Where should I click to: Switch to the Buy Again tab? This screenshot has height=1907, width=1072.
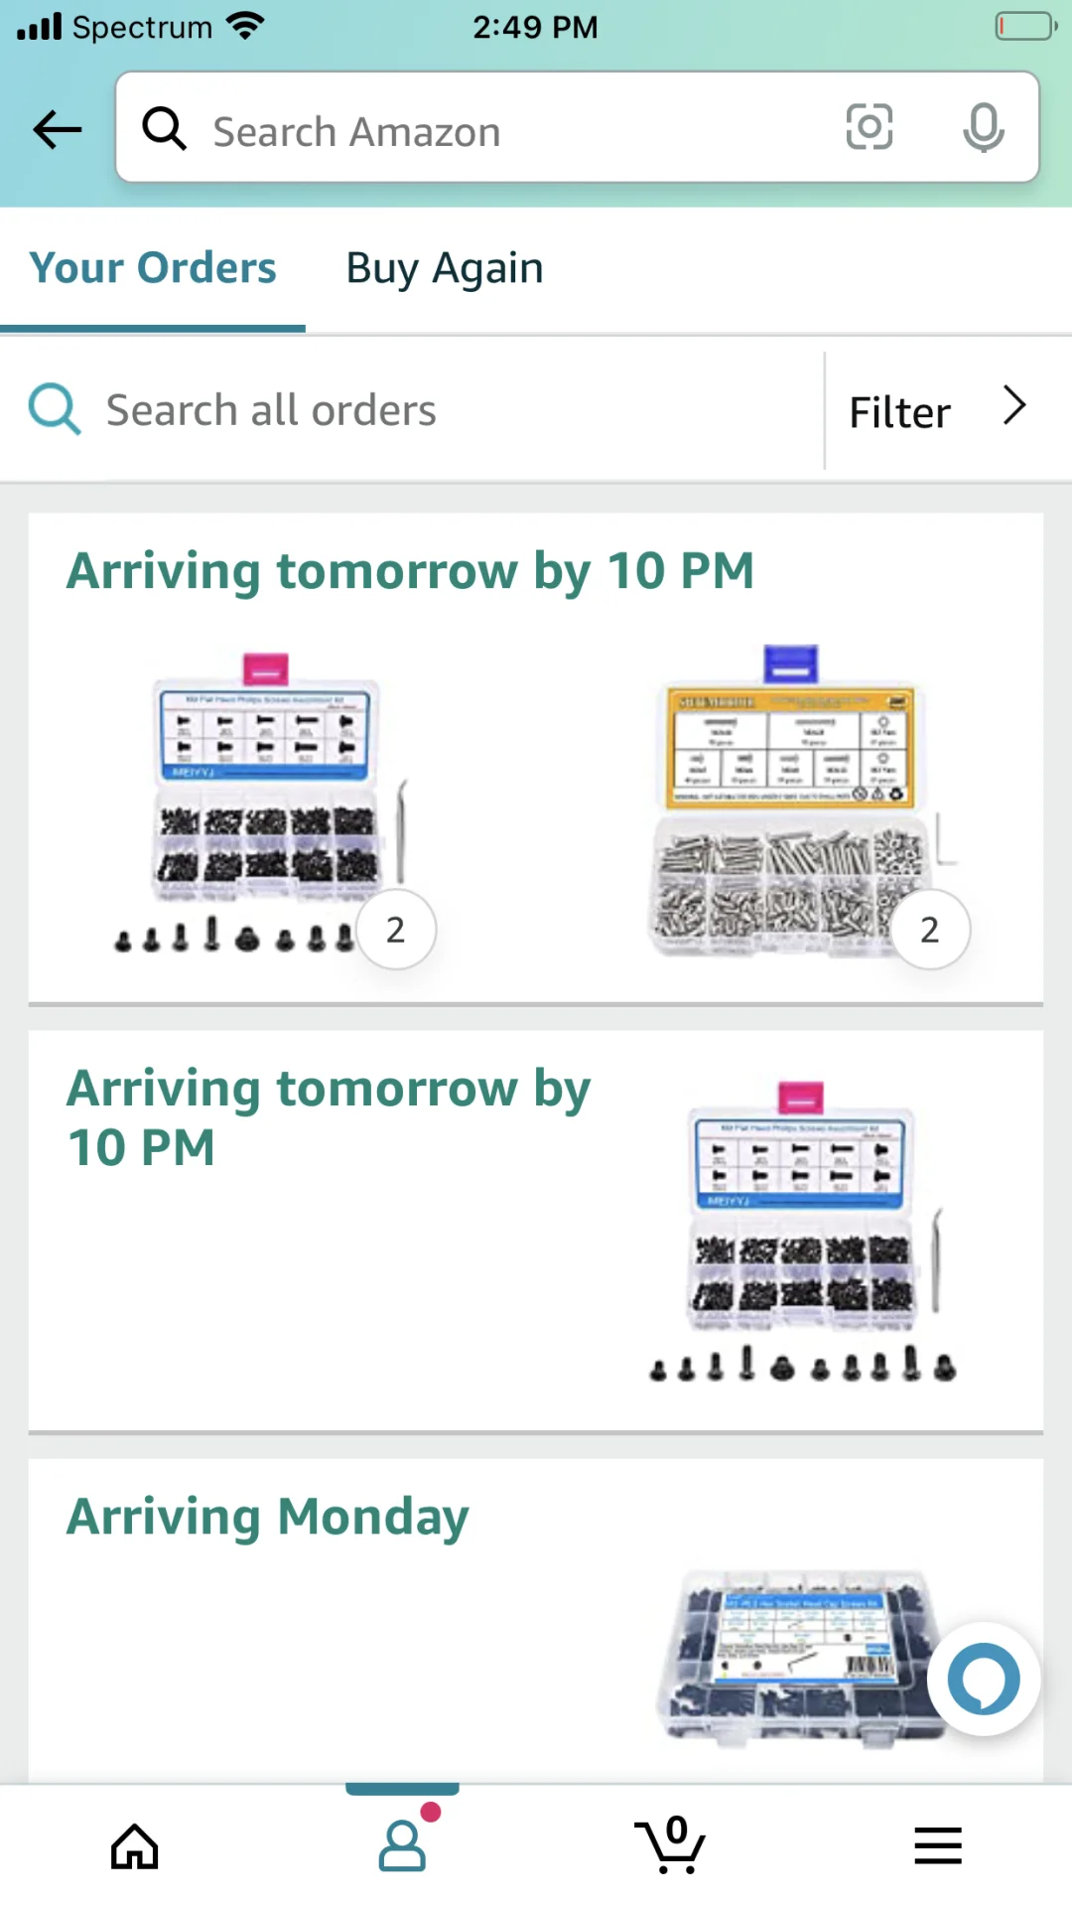(445, 268)
